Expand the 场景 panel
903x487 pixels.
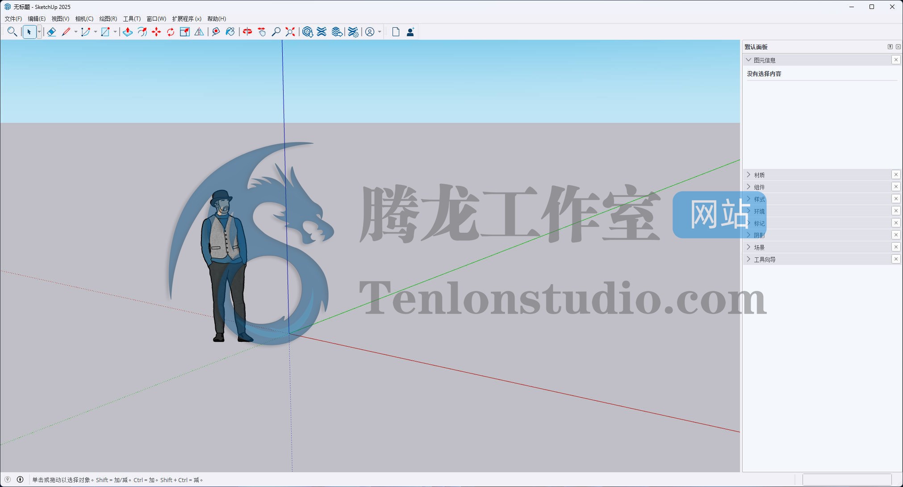748,247
